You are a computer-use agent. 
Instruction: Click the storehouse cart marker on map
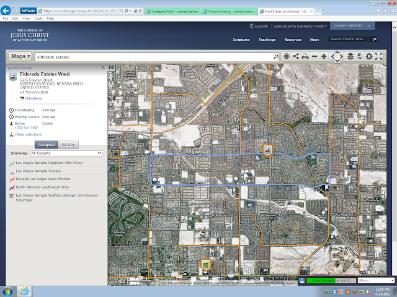[x=206, y=265]
